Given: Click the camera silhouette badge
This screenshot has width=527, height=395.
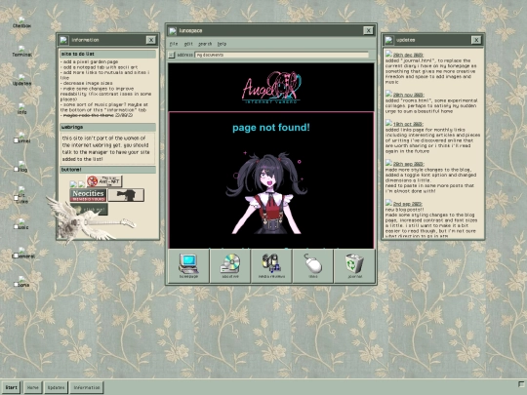Looking at the screenshot, I should (126, 195).
